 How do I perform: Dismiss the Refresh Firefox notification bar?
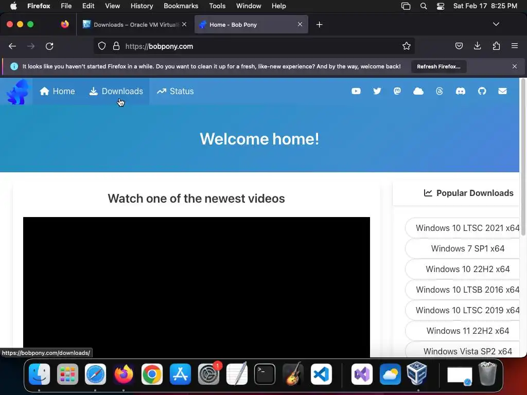pyautogui.click(x=515, y=66)
